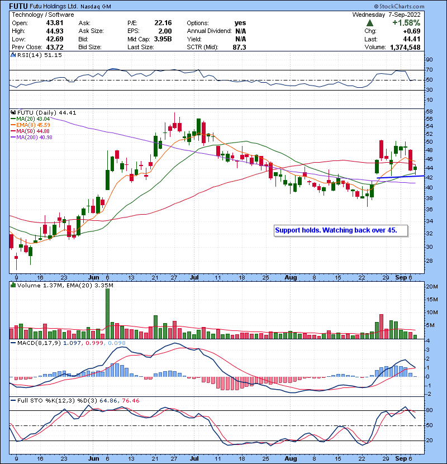Click the RSI(14) 51.15 legend label
The height and width of the screenshot is (464, 447).
pyautogui.click(x=39, y=55)
